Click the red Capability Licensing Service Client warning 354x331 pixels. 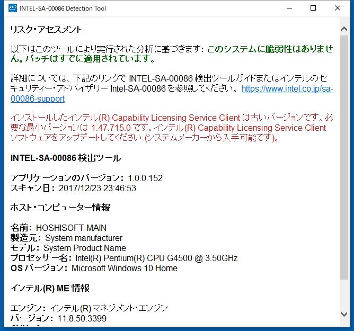[172, 128]
